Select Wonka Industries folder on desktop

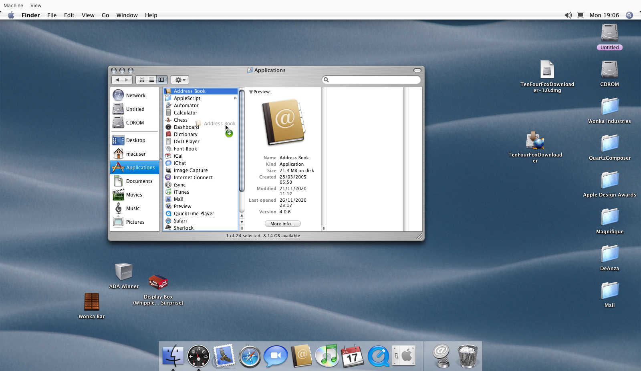(609, 107)
